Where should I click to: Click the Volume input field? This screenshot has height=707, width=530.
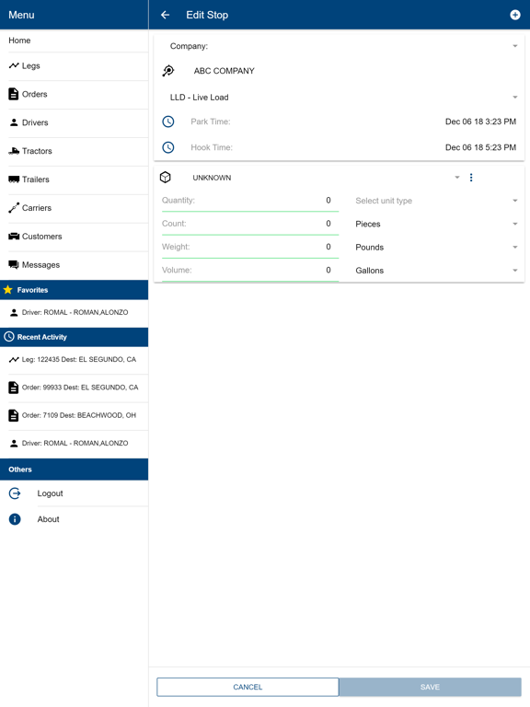click(250, 270)
